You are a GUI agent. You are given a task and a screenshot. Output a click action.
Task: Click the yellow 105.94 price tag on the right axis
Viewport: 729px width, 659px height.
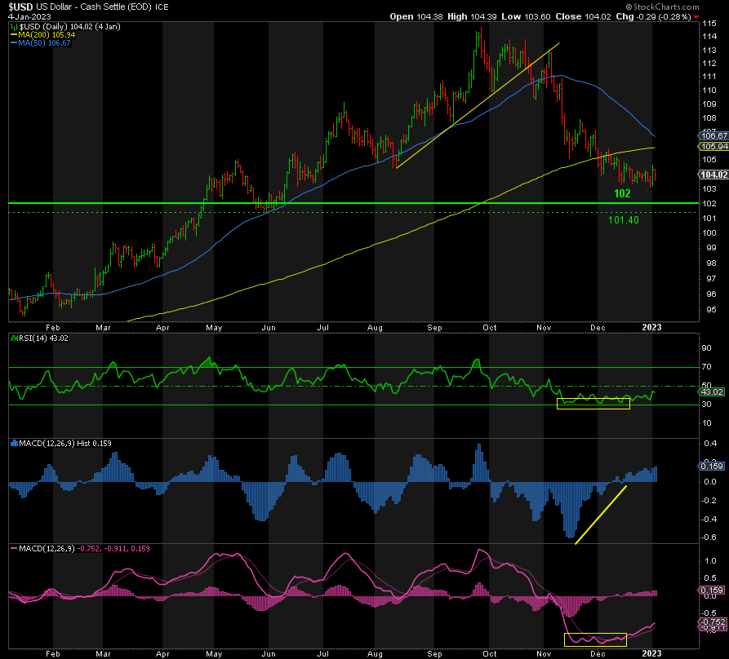713,146
